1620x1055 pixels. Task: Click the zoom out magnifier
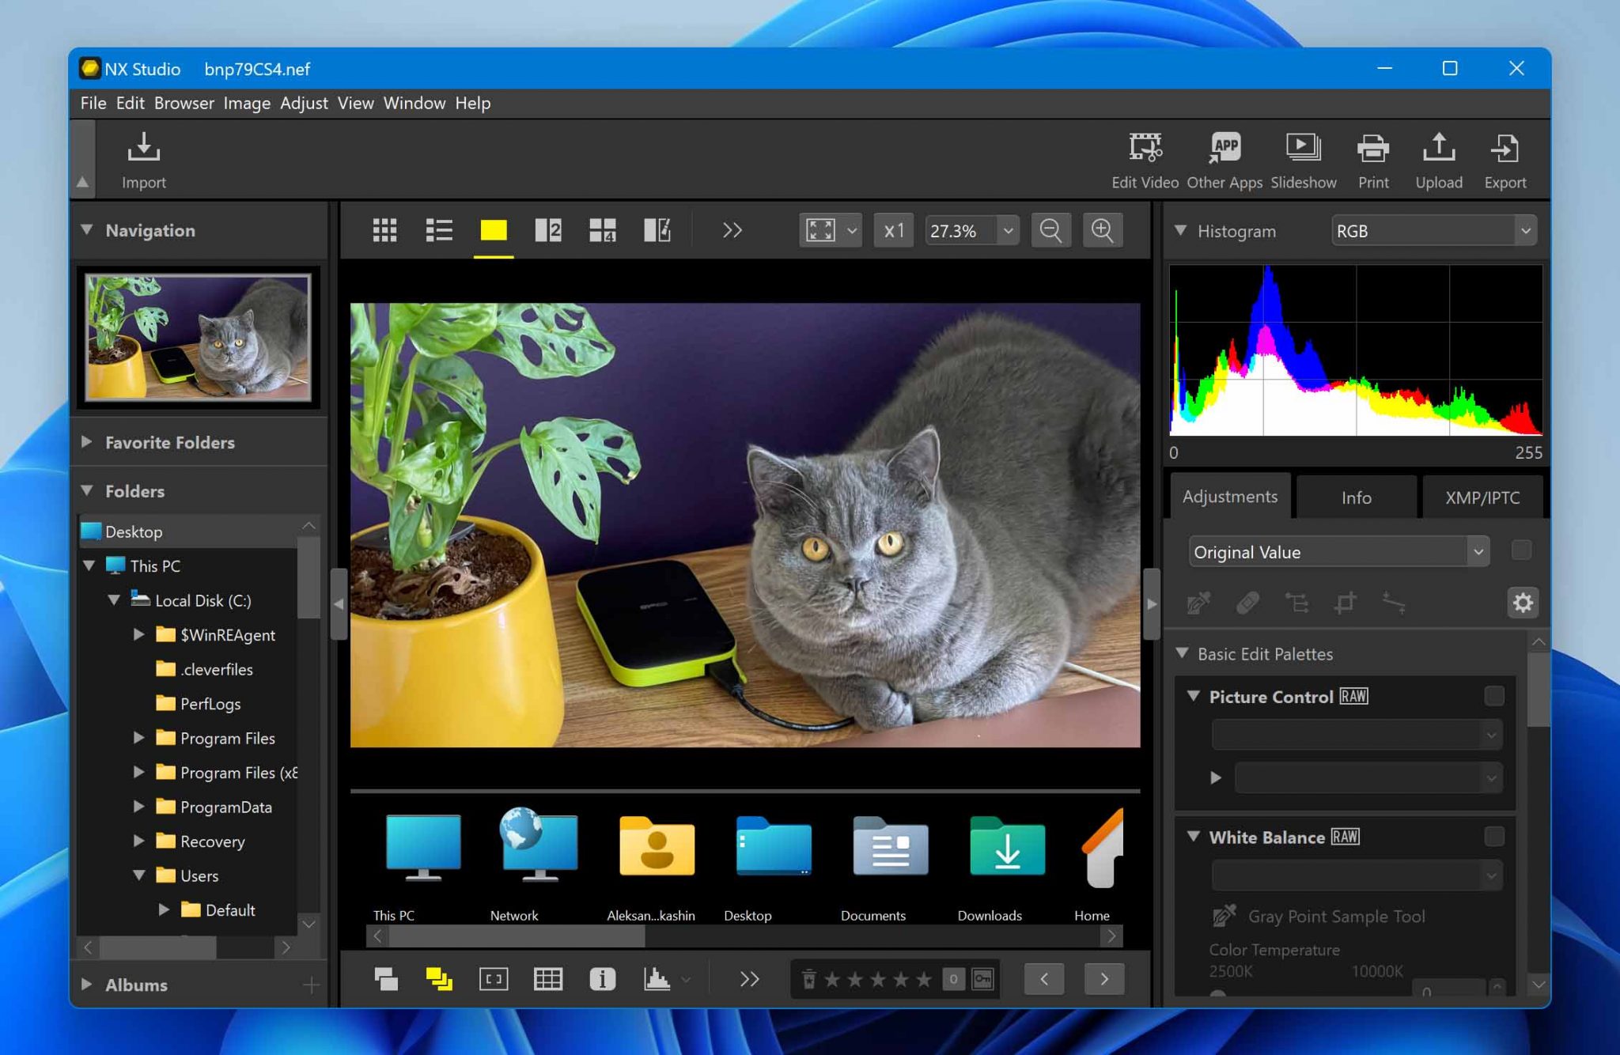[1050, 230]
